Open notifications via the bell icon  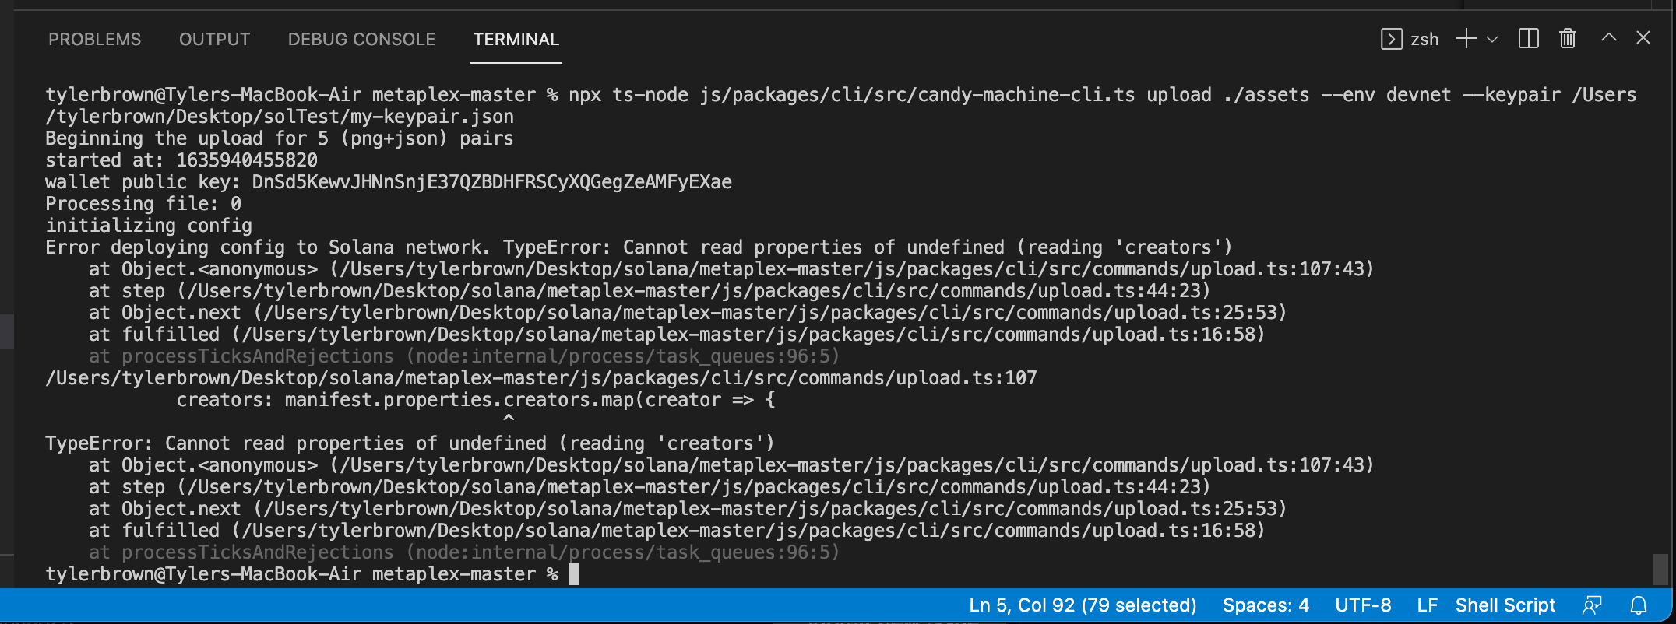(1638, 605)
